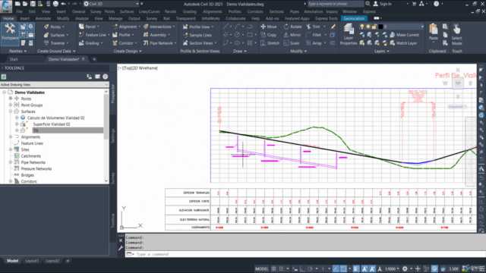Viewport: 486px width, 273px height.
Task: Open the status bar gear settings icon
Action: pyautogui.click(x=405, y=268)
